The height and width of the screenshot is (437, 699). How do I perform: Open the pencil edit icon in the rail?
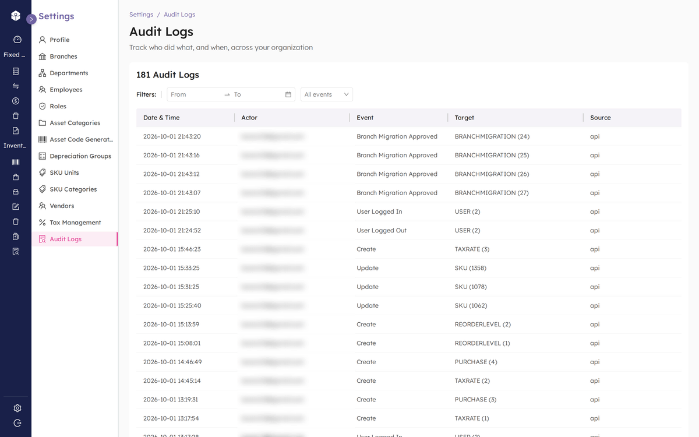(x=16, y=206)
